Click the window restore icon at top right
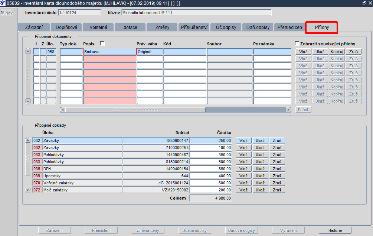The image size is (373, 236). pyautogui.click(x=364, y=3)
